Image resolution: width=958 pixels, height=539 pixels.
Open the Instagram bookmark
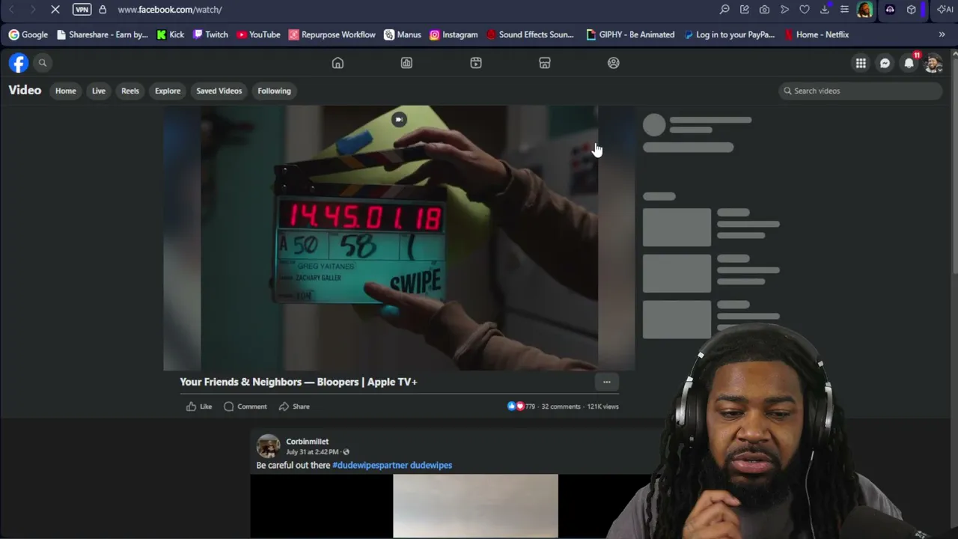point(454,34)
